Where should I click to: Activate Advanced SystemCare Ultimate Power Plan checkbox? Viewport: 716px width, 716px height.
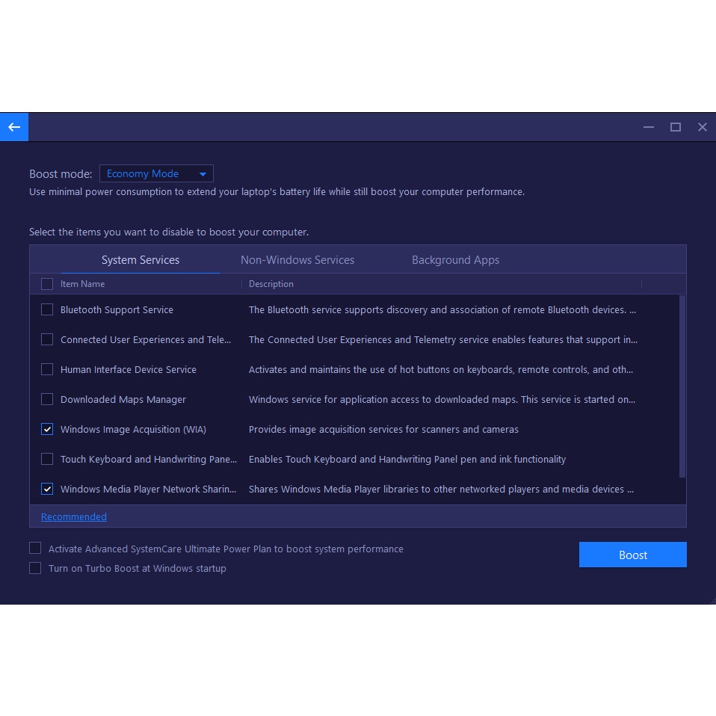(35, 549)
